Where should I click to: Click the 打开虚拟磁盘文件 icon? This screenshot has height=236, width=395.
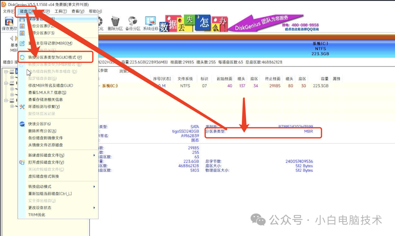(22, 162)
